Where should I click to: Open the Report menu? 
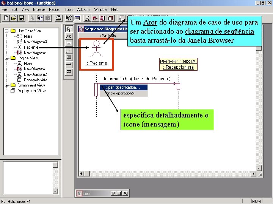tap(55, 9)
